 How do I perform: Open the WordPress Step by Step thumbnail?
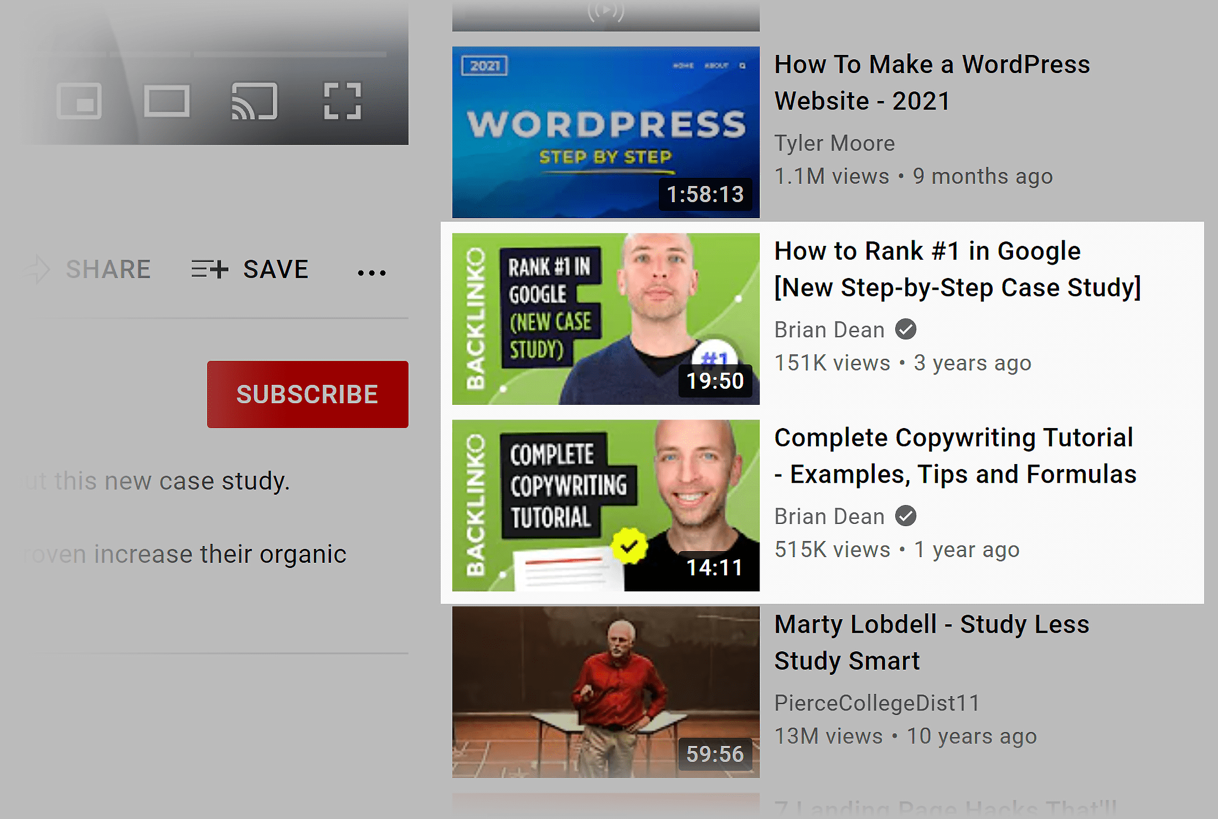pos(606,132)
